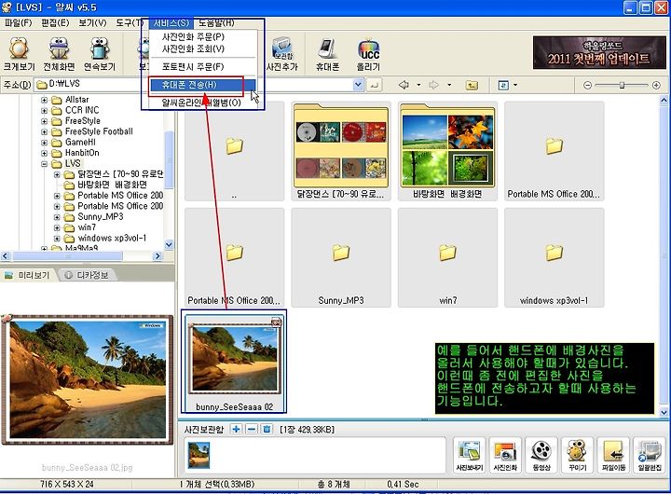The width and height of the screenshot is (671, 494).
Task: Select FreeStyle Football in folder tree
Action: tap(99, 131)
